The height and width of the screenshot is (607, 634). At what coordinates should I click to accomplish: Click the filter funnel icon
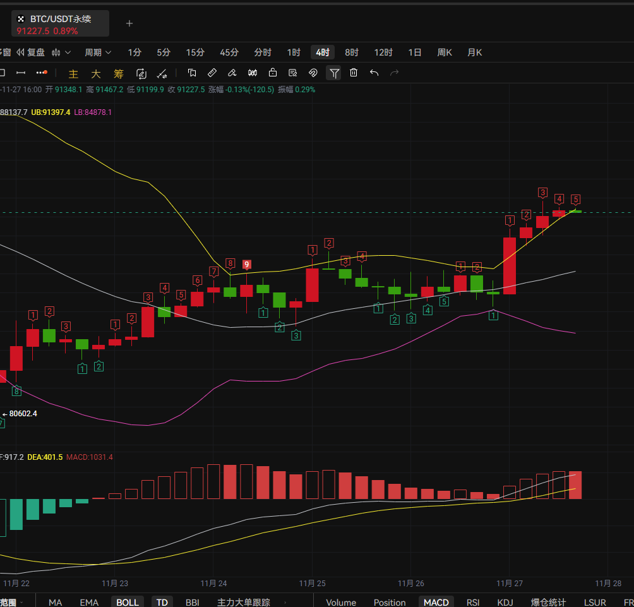[334, 73]
